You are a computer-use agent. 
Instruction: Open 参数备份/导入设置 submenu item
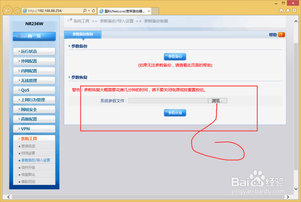pyautogui.click(x=36, y=160)
